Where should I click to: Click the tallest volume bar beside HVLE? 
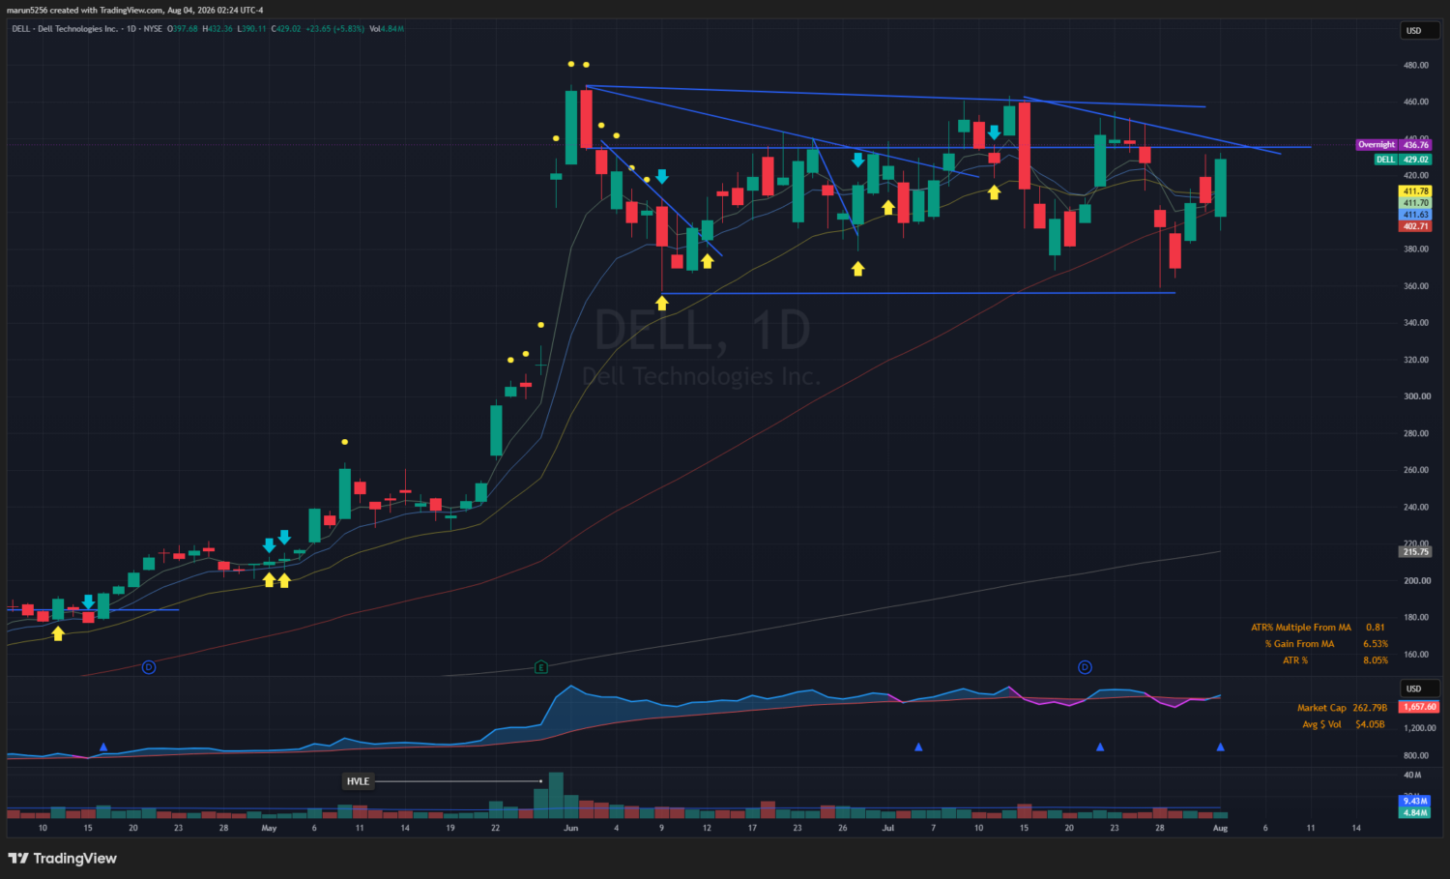point(556,796)
